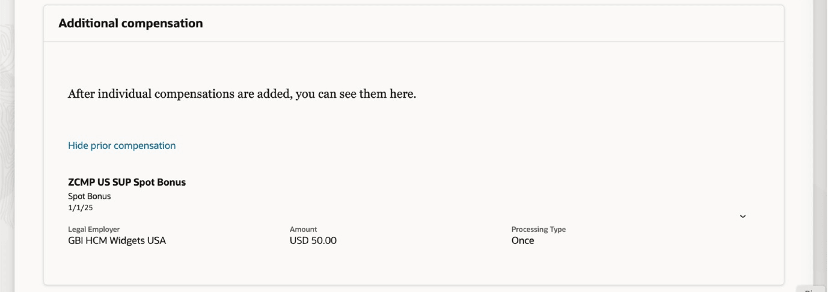Click the Amount value USD 50.00
828x293 pixels.
coord(313,241)
